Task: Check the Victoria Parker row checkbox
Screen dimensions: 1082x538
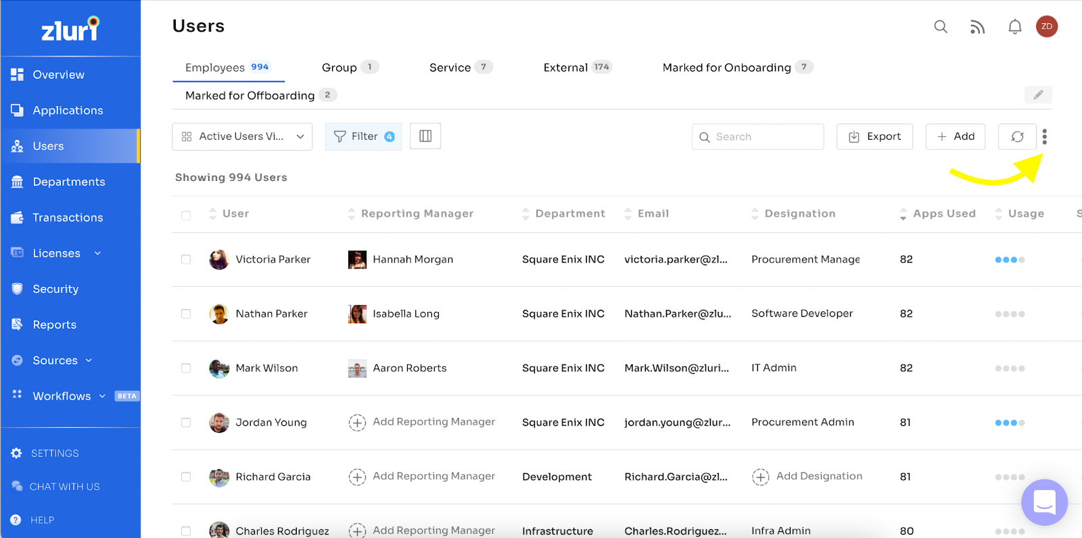Action: click(x=186, y=259)
